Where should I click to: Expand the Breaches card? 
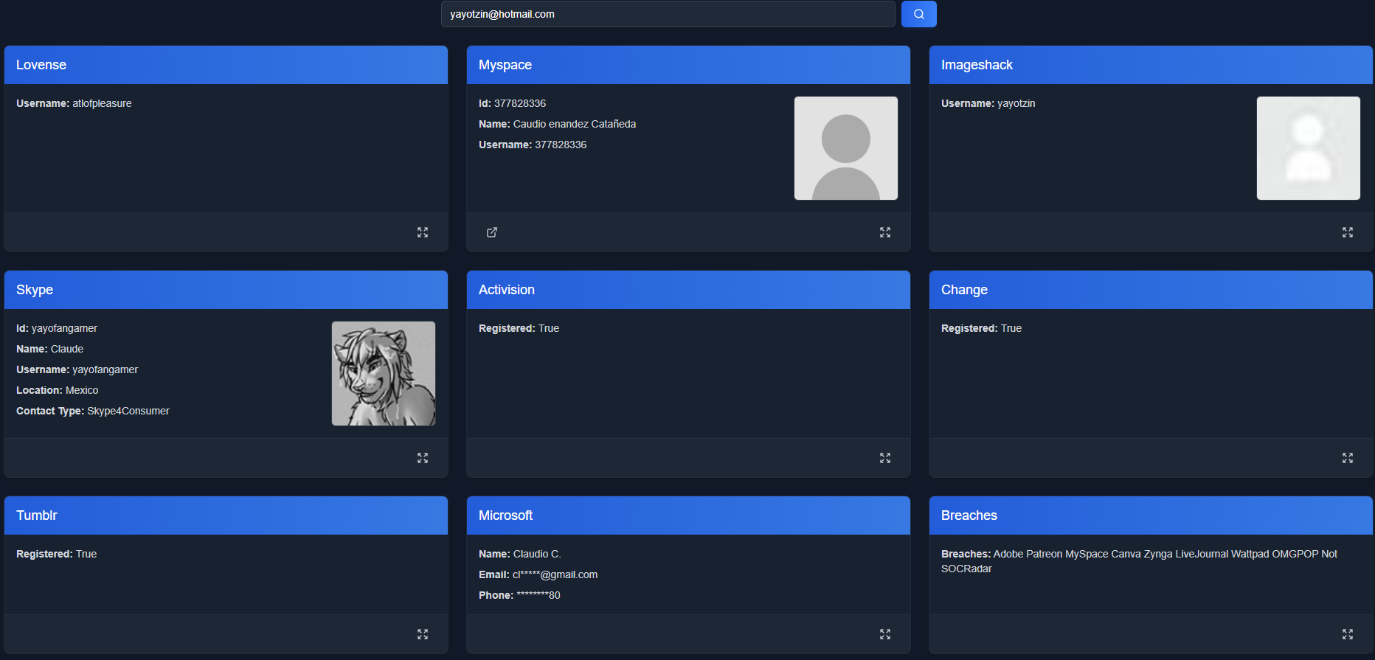coord(1348,634)
